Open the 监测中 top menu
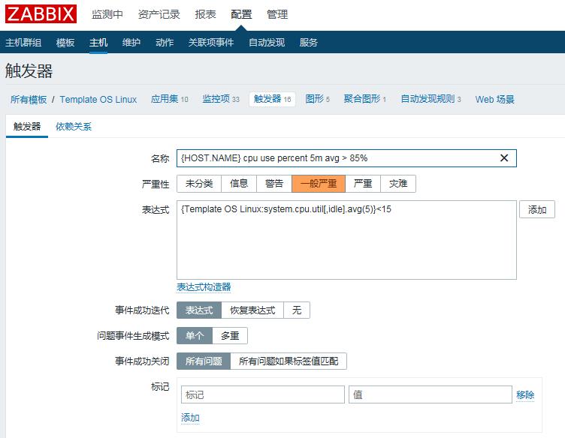Viewport: 565px width, 438px height. [107, 14]
